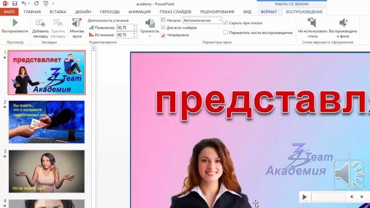Increase the Появление fade-in value

[135, 26]
